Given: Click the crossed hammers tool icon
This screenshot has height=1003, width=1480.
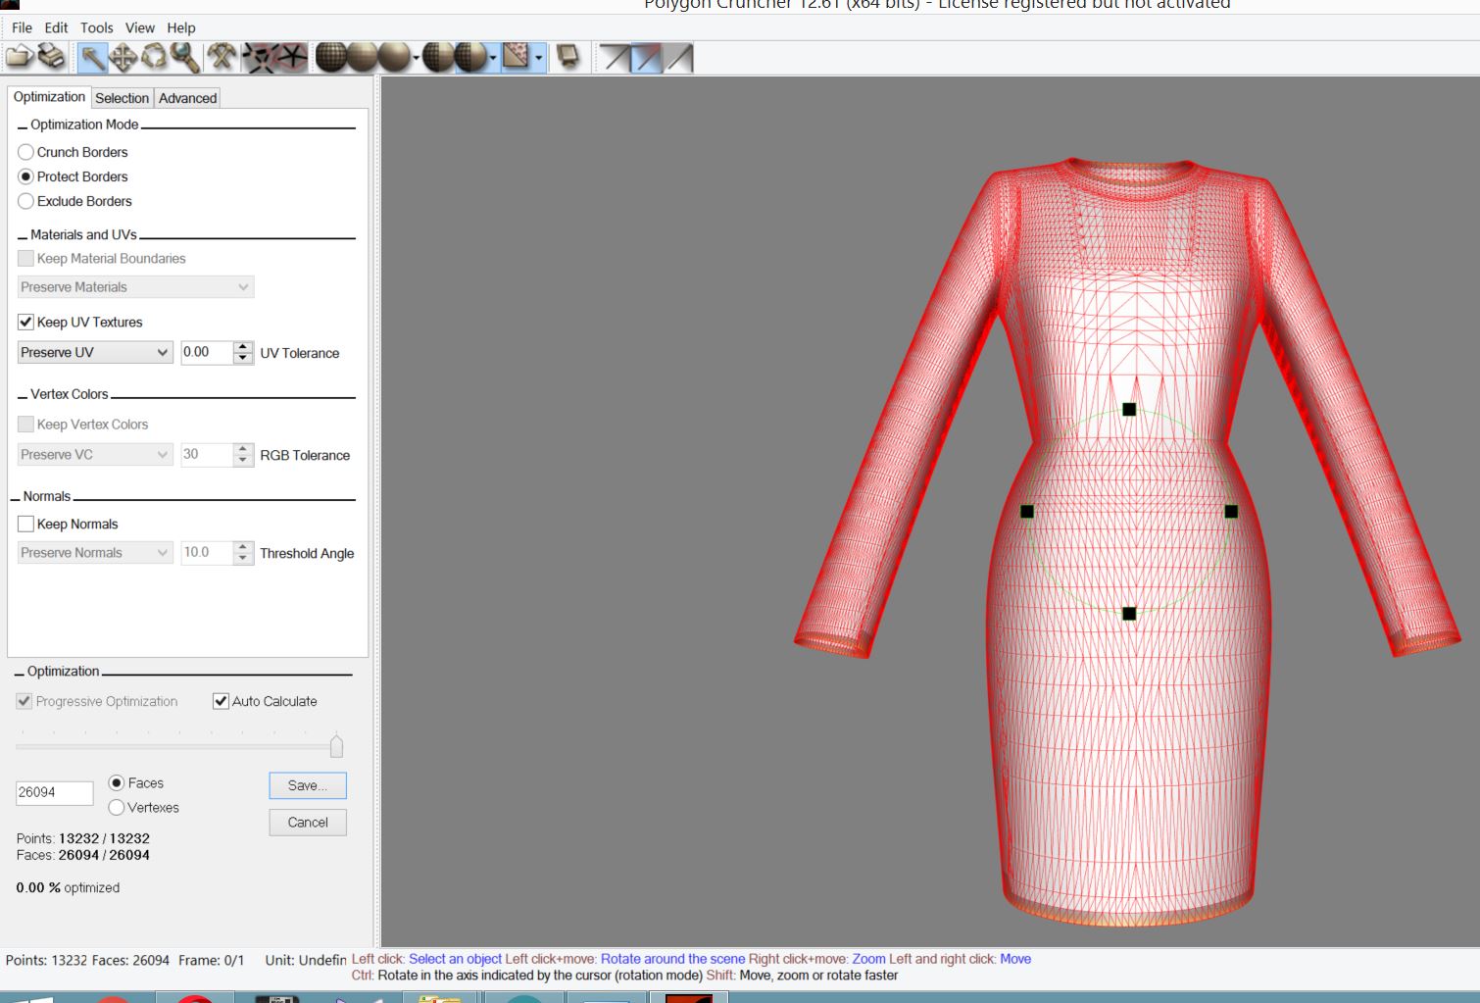Looking at the screenshot, I should 222,58.
